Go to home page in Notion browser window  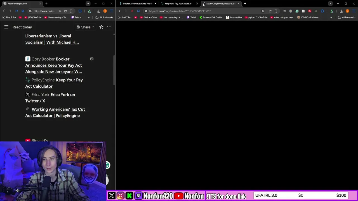pos(23,11)
